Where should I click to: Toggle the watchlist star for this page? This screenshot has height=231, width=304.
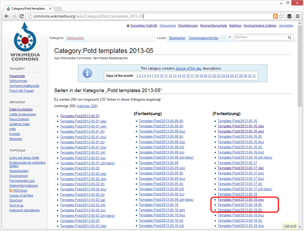pos(223,37)
